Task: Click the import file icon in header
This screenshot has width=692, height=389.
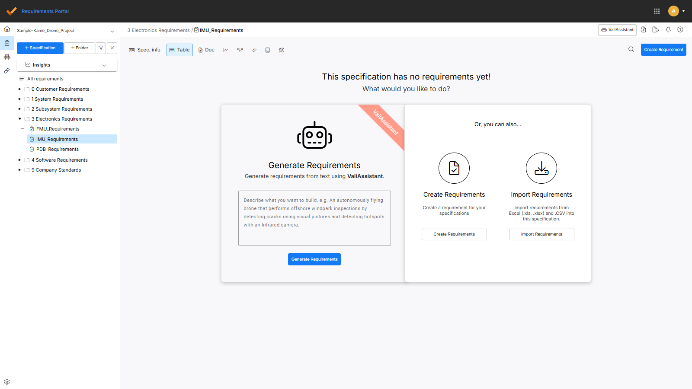Action: click(x=643, y=30)
